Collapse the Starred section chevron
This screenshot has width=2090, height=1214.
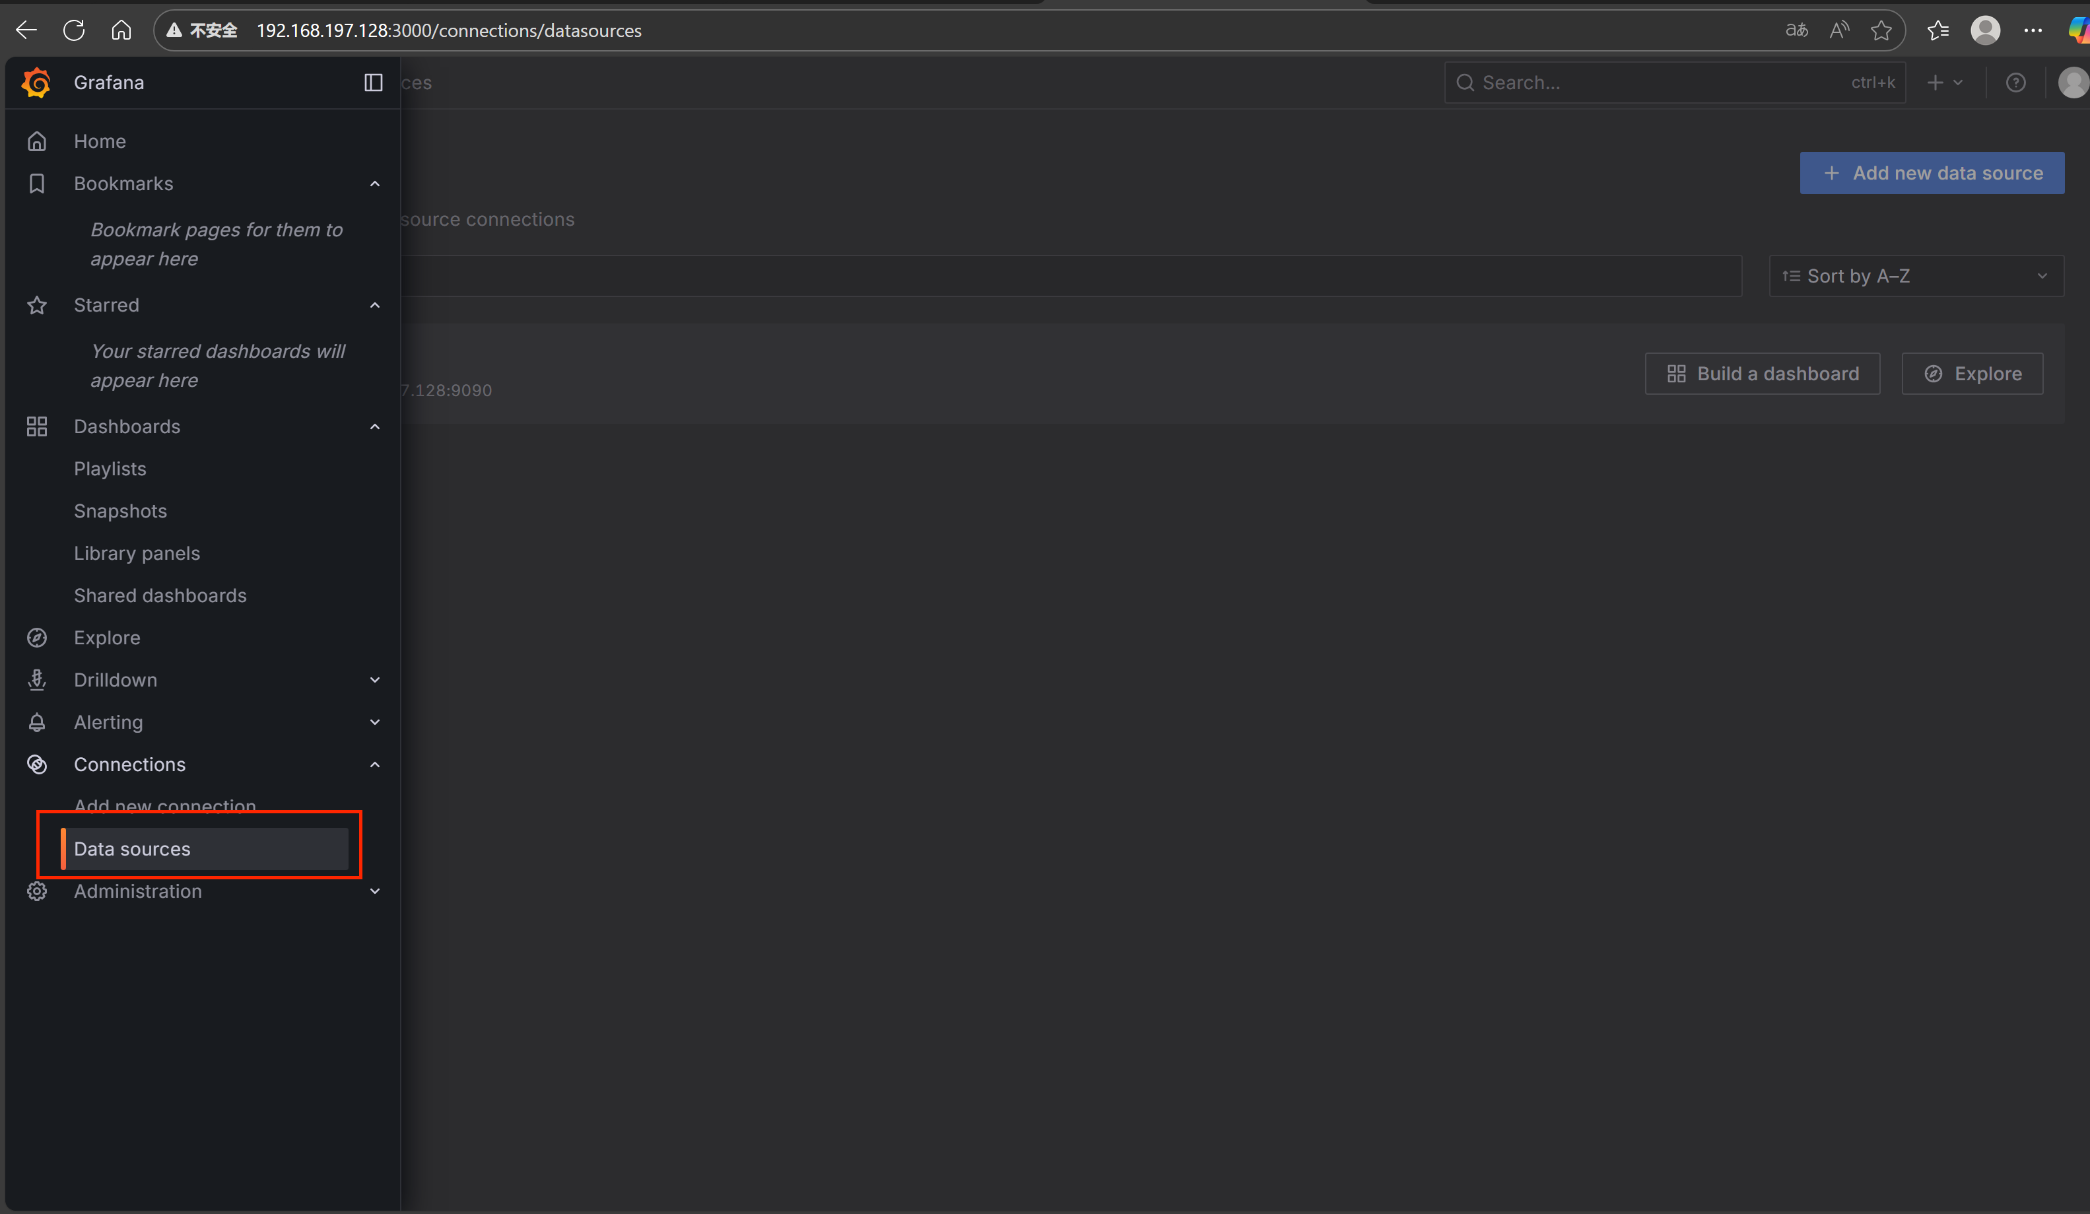tap(375, 305)
